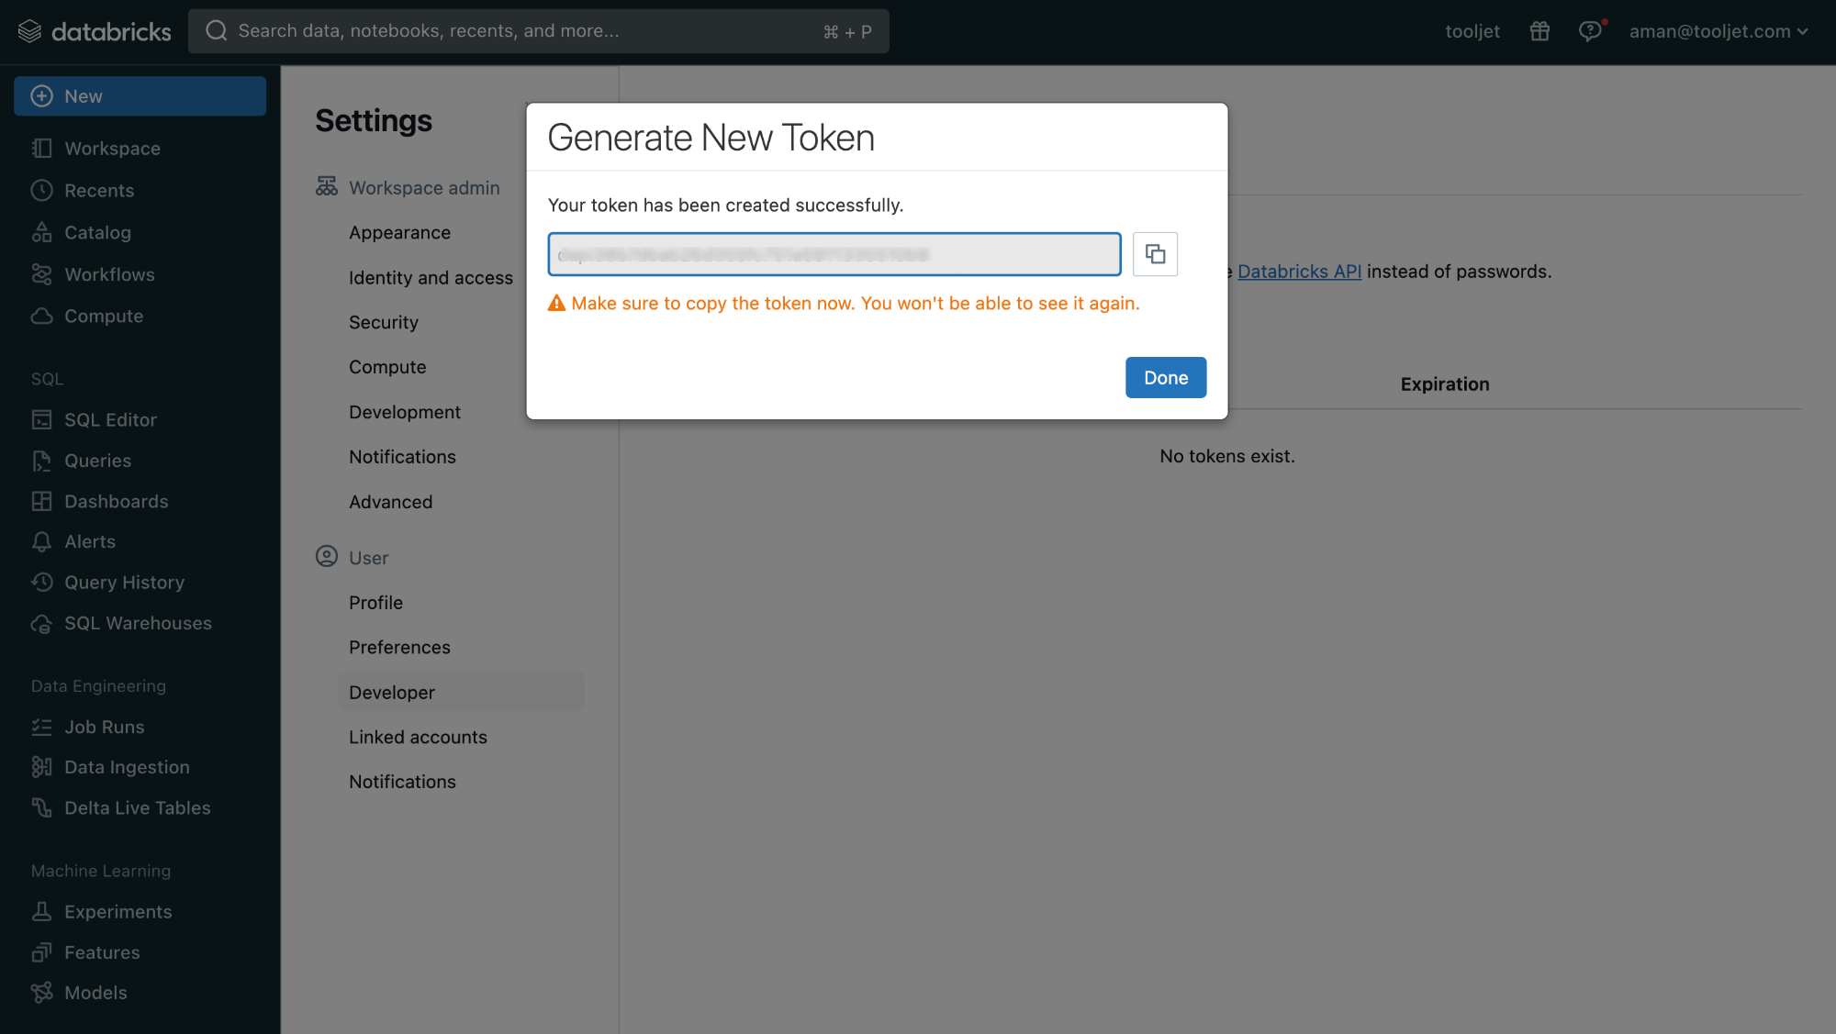Click the New button in sidebar
Screen dimensions: 1836x1034
click(140, 96)
